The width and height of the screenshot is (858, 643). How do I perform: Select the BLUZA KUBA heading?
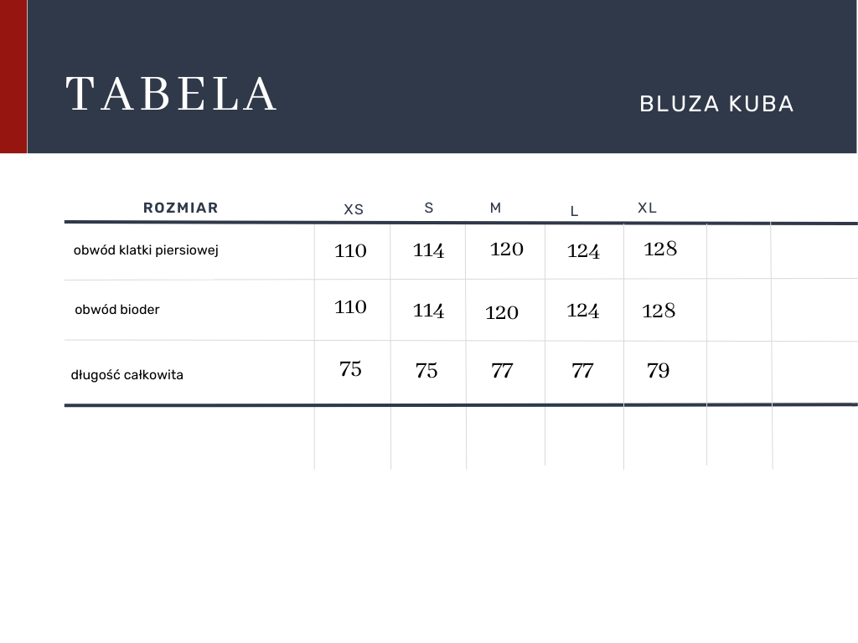click(716, 104)
